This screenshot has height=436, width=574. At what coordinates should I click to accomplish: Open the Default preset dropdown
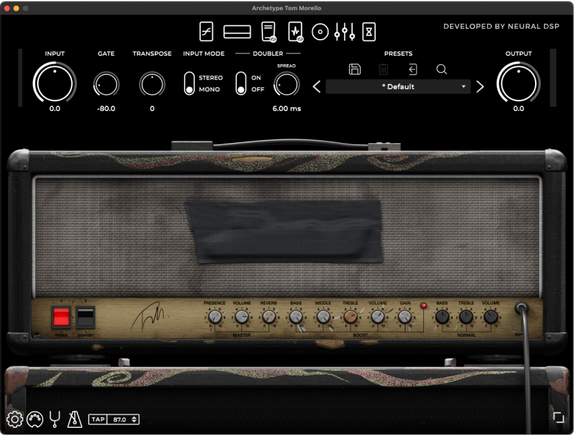[397, 87]
